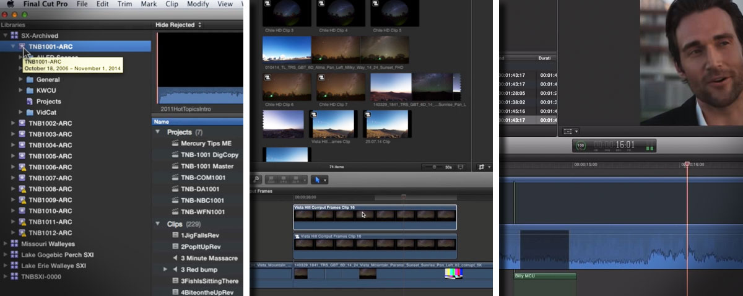
Task: Collapse the Clips group in the browser
Action: pyautogui.click(x=158, y=224)
